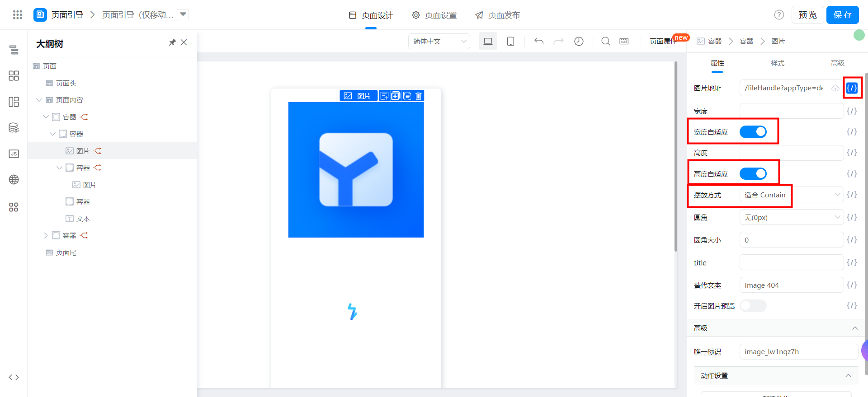Collapse the 动作设置 section
868x397 pixels.
point(848,376)
